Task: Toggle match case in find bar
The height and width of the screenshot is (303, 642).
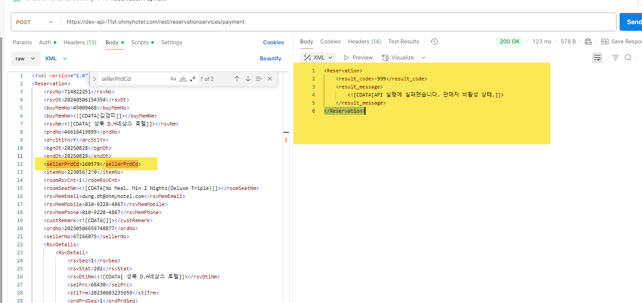Action: coord(173,79)
